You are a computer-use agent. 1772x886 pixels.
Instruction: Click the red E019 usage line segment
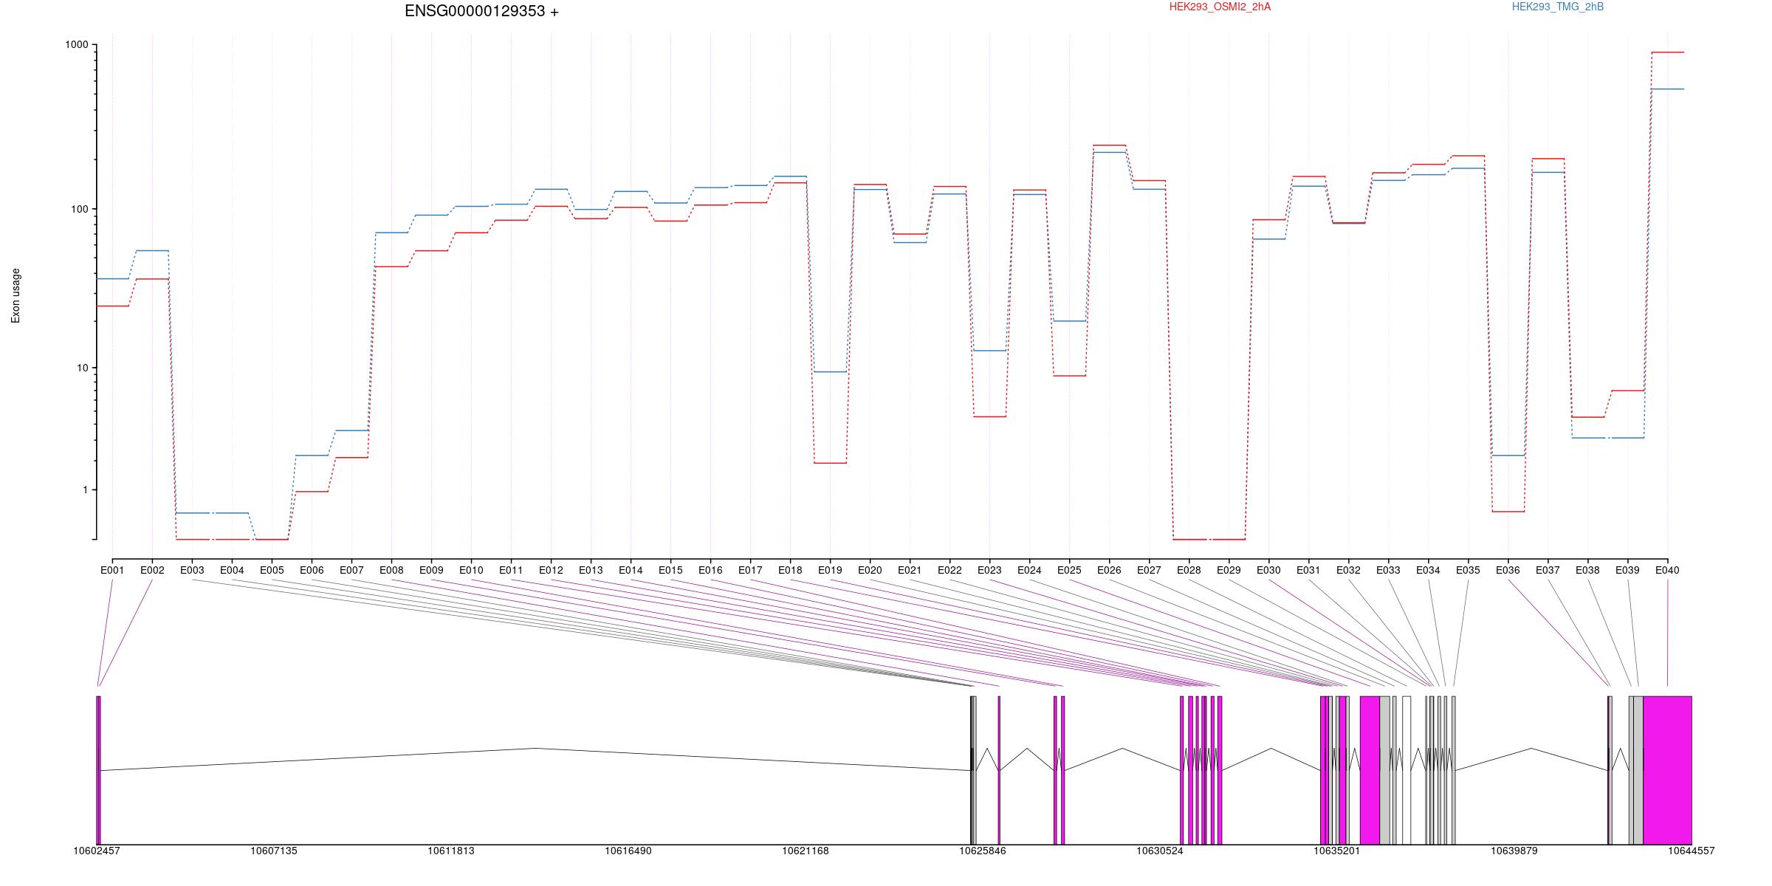pyautogui.click(x=830, y=463)
